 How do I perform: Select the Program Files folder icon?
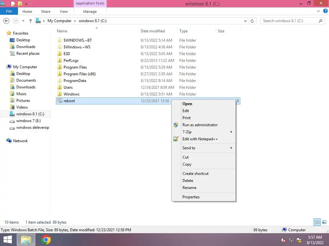click(60, 67)
